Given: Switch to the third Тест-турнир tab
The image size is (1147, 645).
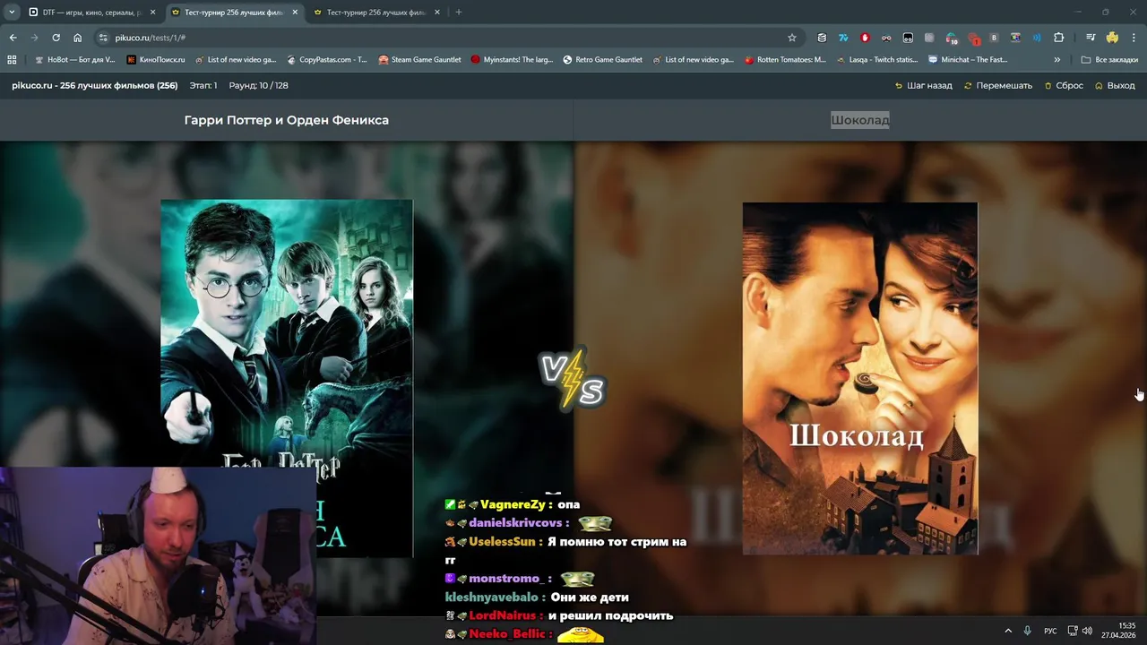Looking at the screenshot, I should 376,13.
